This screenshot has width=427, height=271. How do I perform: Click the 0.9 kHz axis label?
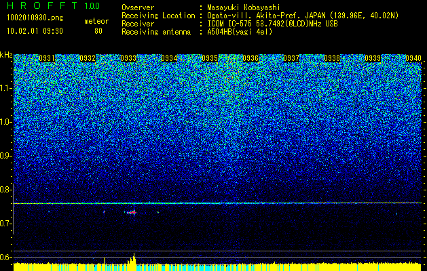click(6, 156)
